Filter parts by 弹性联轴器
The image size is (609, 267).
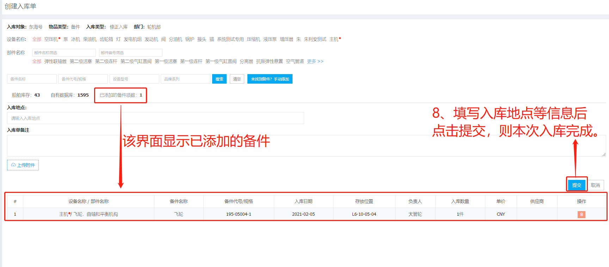(x=55, y=61)
